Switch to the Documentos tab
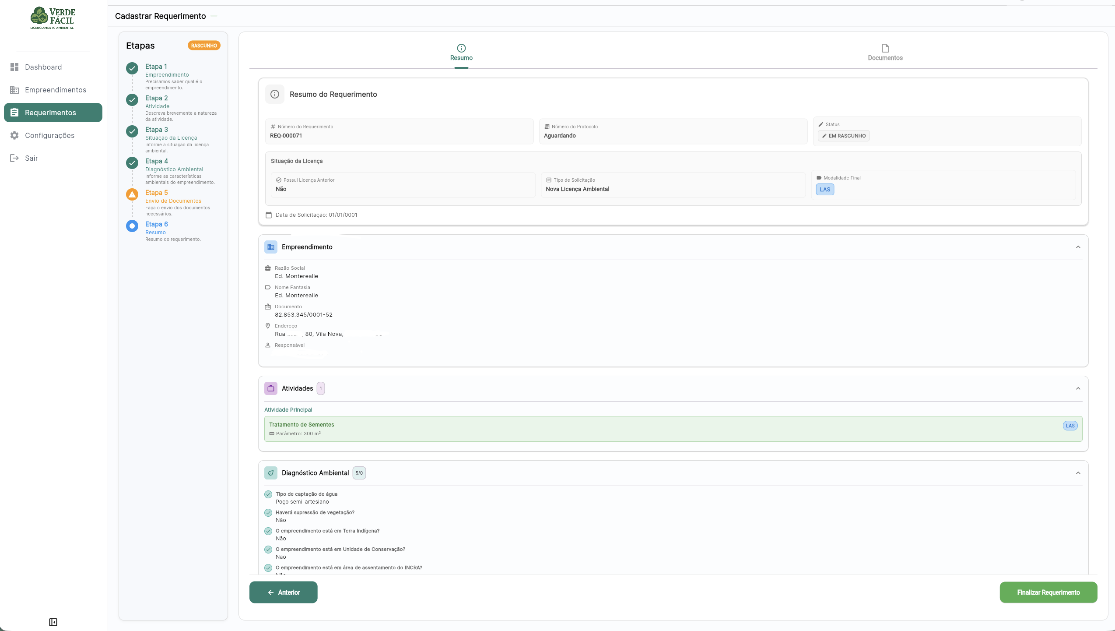 pyautogui.click(x=885, y=53)
